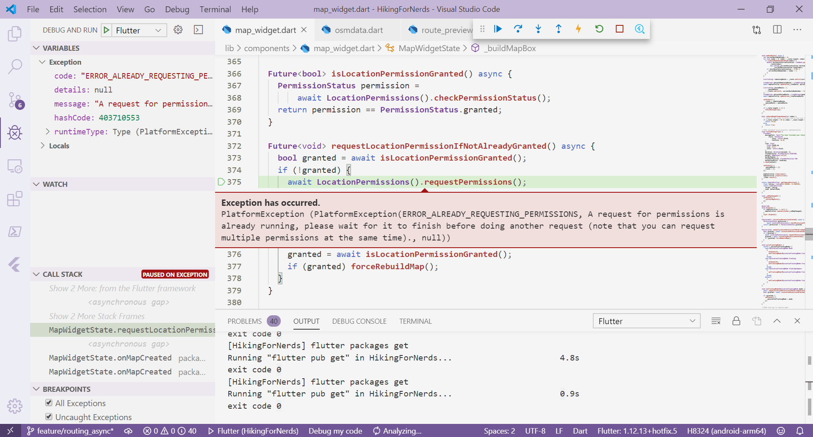813x437 pixels.
Task: Restart the debug session
Action: pos(599,29)
